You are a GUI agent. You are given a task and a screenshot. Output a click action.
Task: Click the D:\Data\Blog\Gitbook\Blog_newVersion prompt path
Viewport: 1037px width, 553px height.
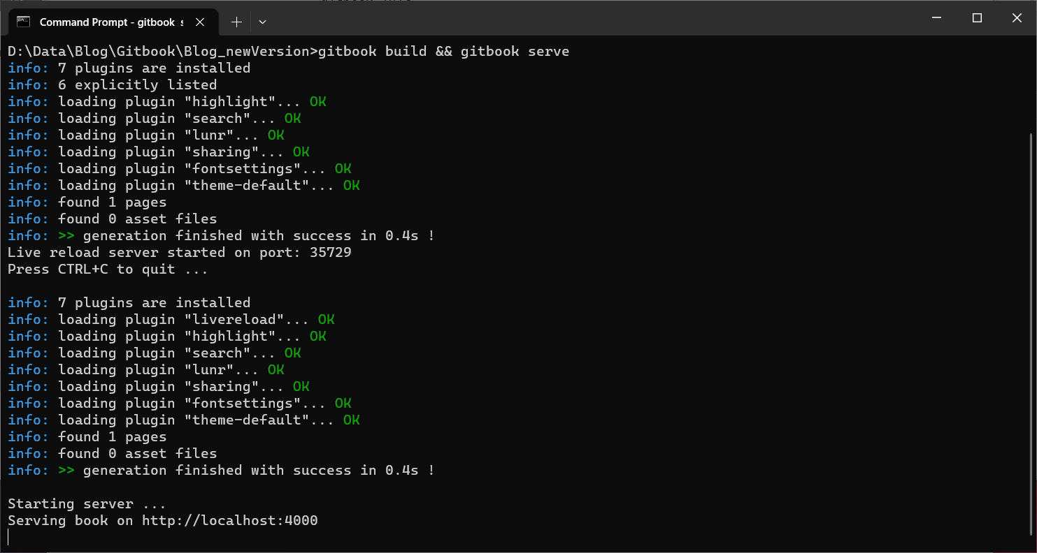pyautogui.click(x=159, y=51)
